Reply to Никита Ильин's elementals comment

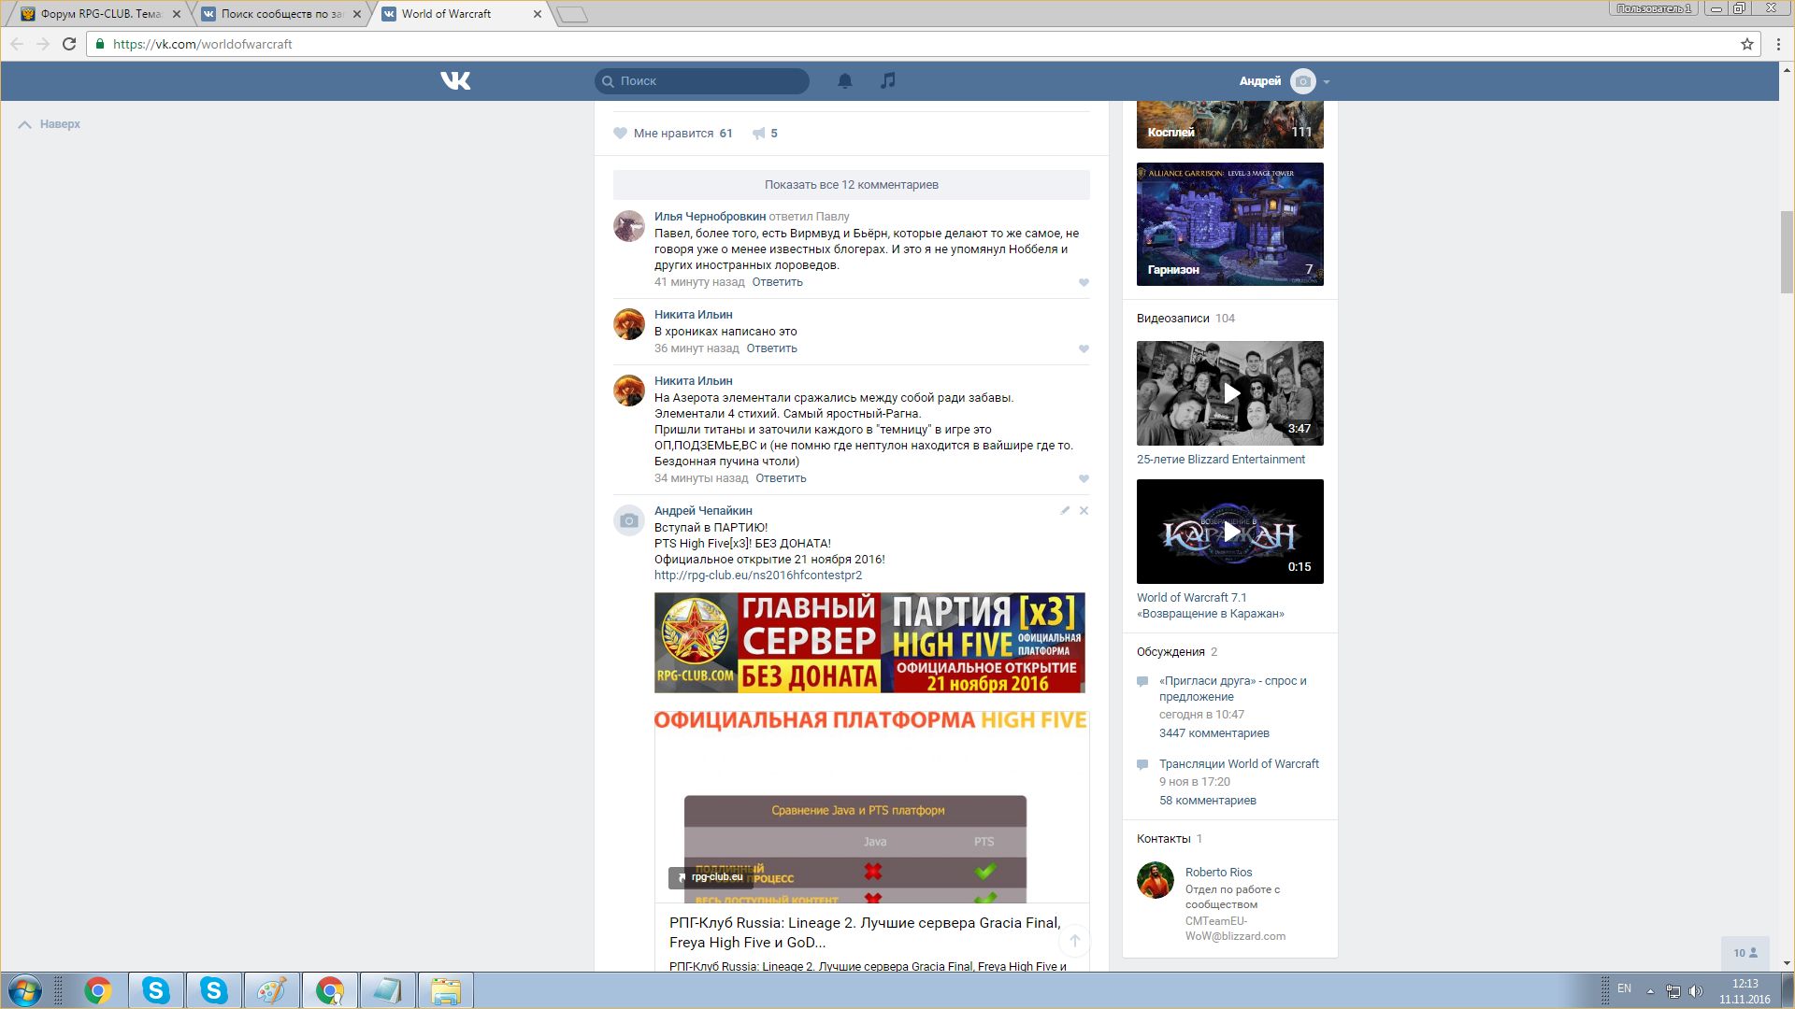point(781,478)
